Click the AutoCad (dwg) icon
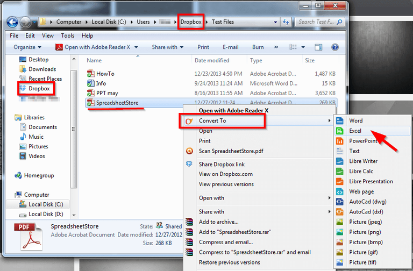Screen dimensions: 413x271 [x=340, y=202]
